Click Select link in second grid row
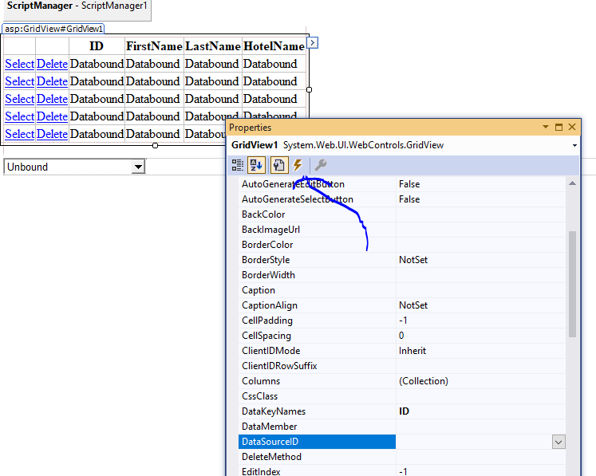 [20, 81]
